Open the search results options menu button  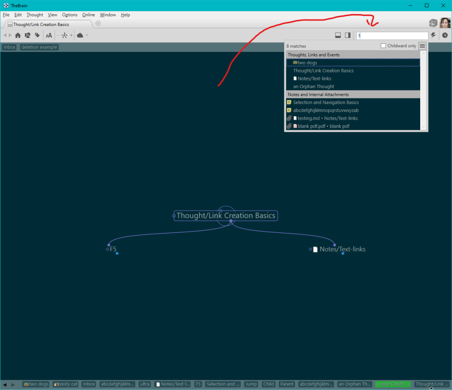point(422,46)
